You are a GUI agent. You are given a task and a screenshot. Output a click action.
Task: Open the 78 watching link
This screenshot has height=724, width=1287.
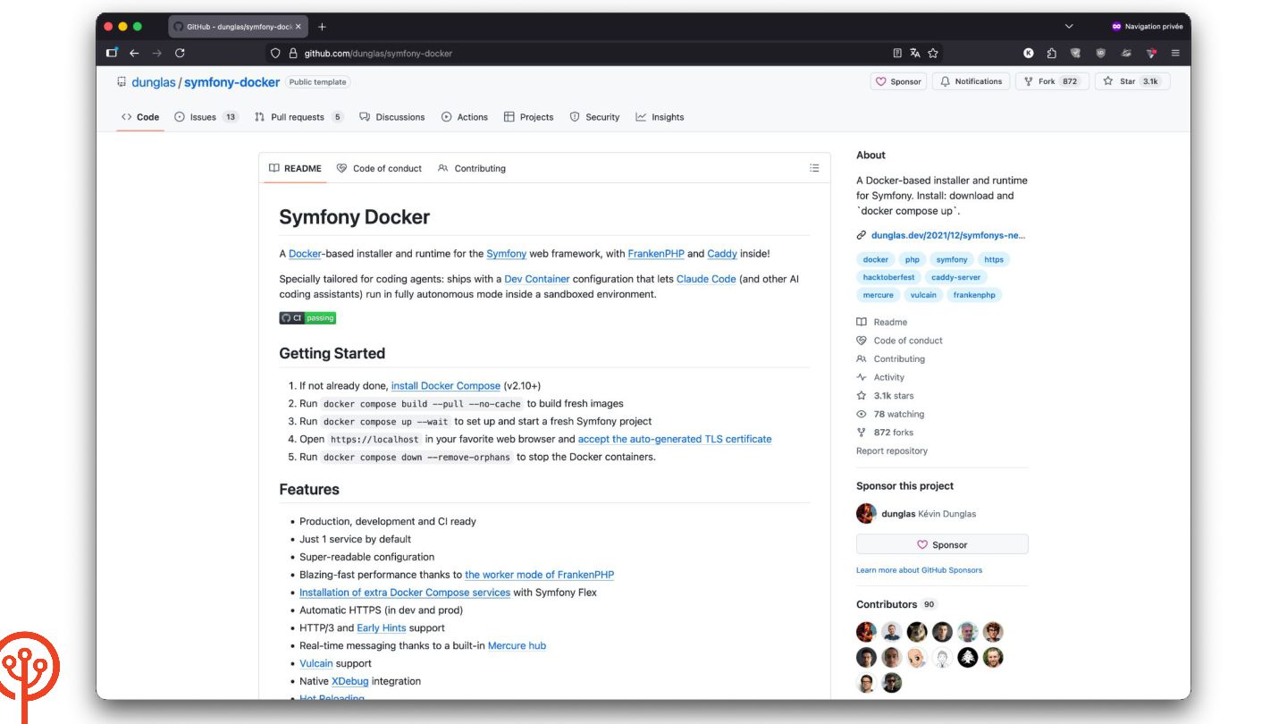890,414
